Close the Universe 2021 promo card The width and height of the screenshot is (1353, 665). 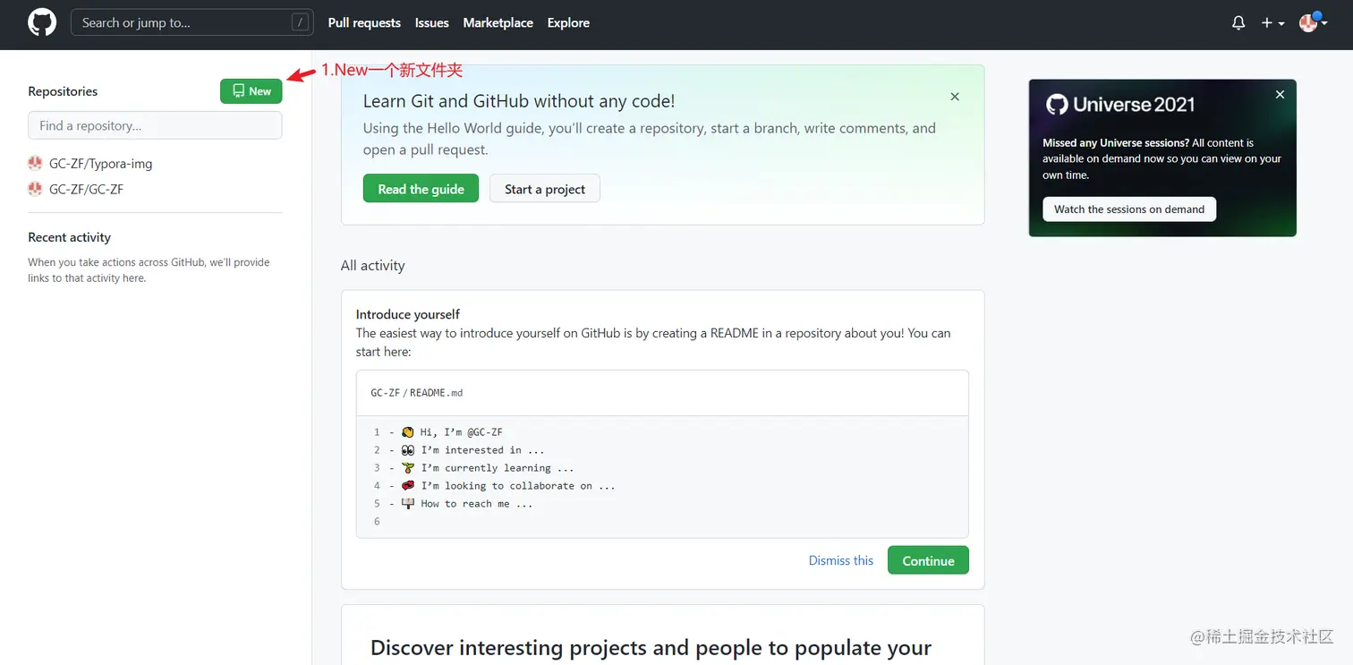pyautogui.click(x=1280, y=94)
